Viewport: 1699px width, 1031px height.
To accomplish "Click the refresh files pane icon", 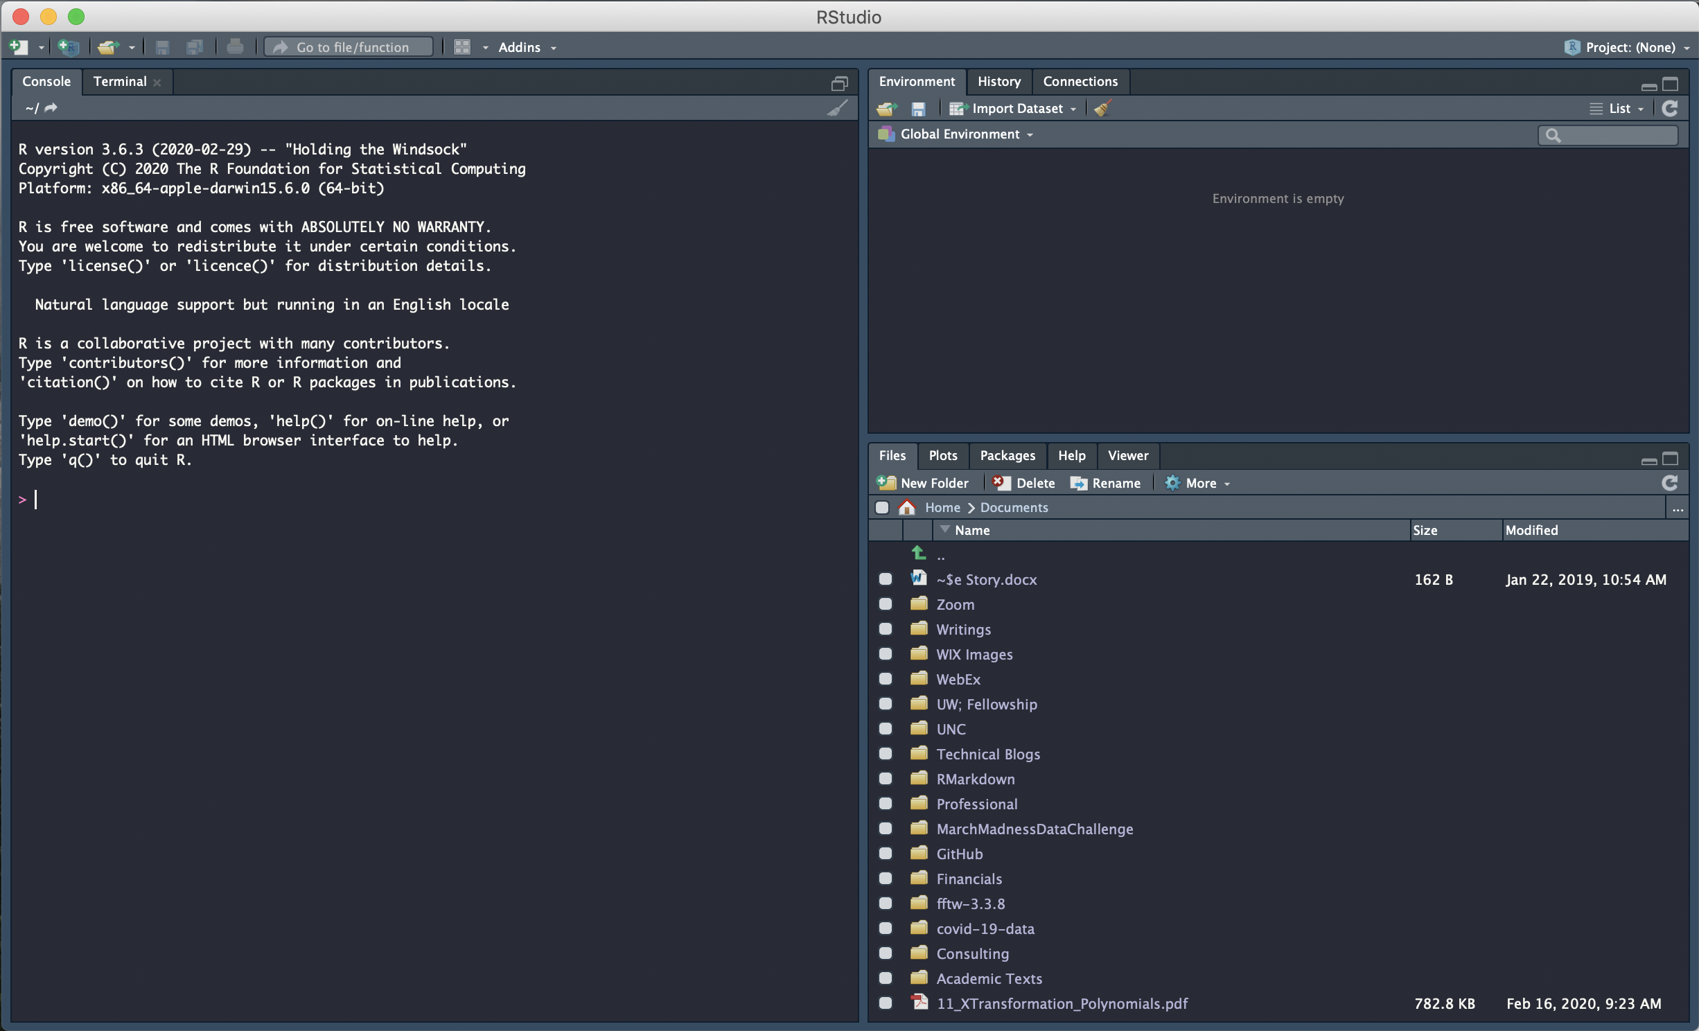I will coord(1671,483).
